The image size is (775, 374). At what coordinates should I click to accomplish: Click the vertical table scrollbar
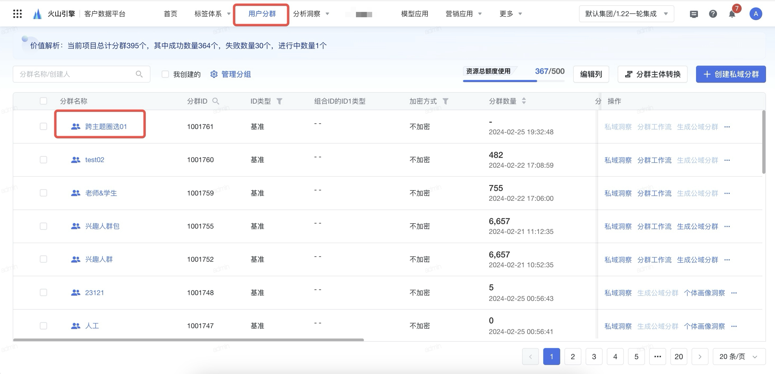[764, 142]
